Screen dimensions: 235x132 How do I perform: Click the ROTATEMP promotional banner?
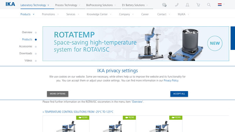pos(136,44)
